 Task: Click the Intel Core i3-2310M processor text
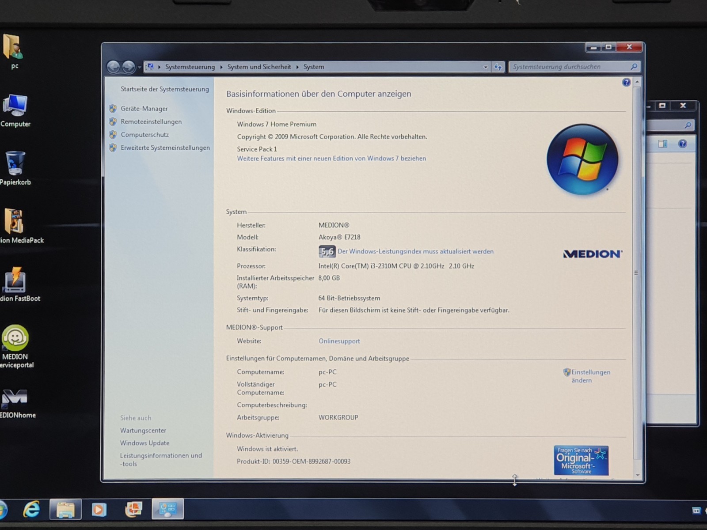(x=396, y=266)
